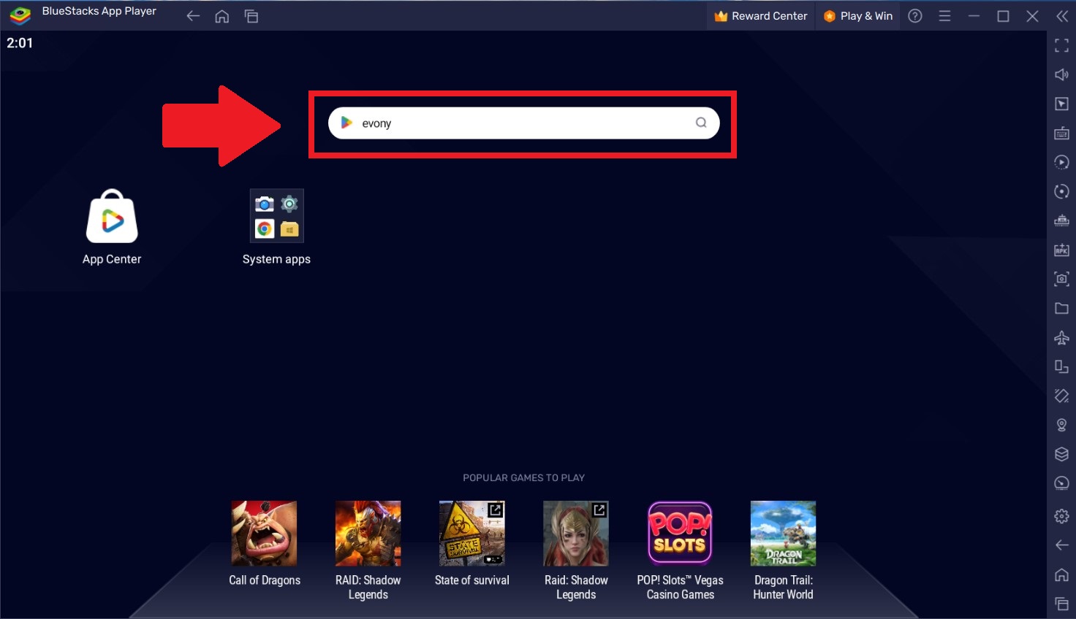The width and height of the screenshot is (1076, 619).
Task: Click the sync operations circle-dot icon
Action: coord(1061,191)
